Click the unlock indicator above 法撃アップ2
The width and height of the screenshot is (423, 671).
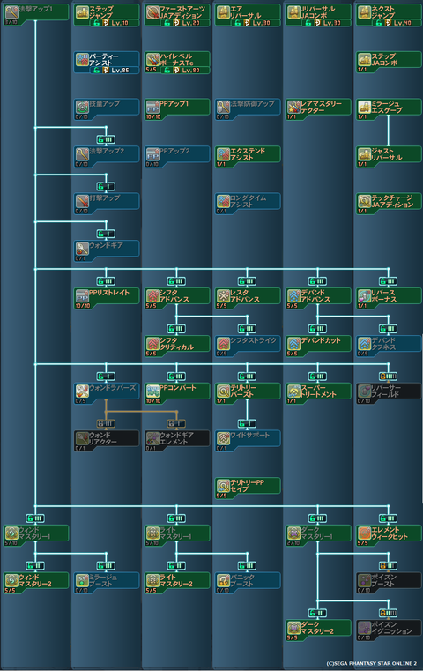[106, 139]
